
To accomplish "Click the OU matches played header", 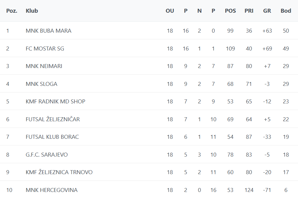I will click(170, 11).
